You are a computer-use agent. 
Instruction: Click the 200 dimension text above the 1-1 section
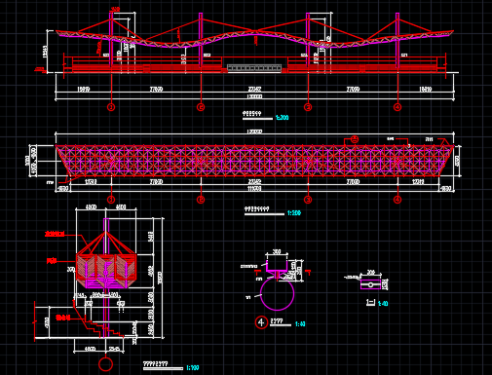click(371, 273)
